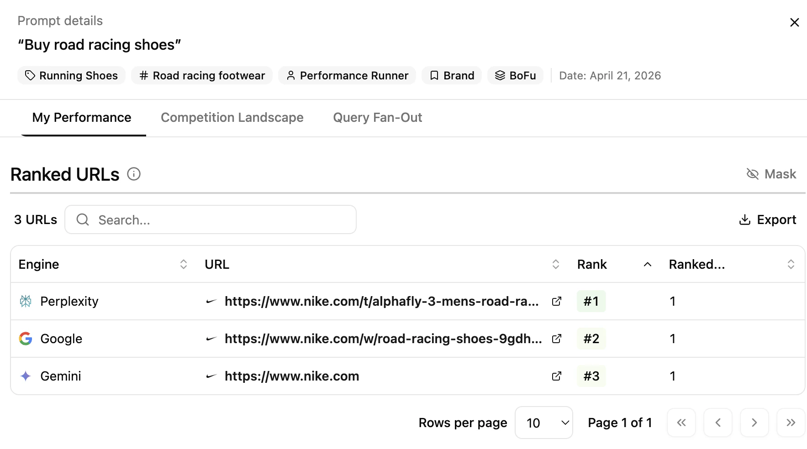Sort by the Ranked... column
Image resolution: width=807 pixels, height=449 pixels.
pos(791,264)
